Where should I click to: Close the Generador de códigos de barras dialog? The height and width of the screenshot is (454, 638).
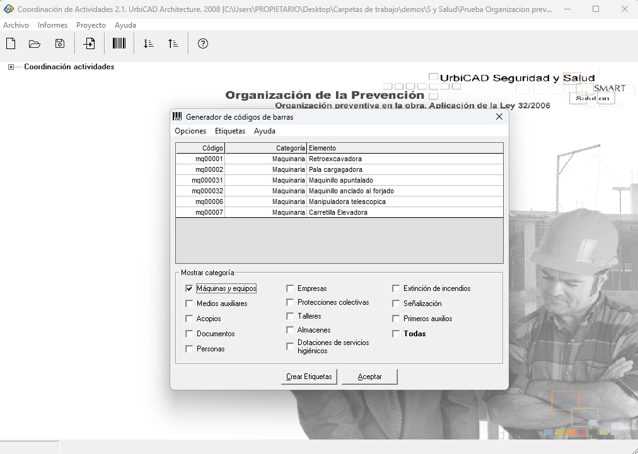pos(499,116)
